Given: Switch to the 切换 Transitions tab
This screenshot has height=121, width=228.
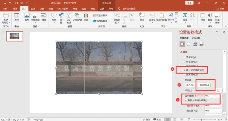Looking at the screenshot, I should pos(42,9).
